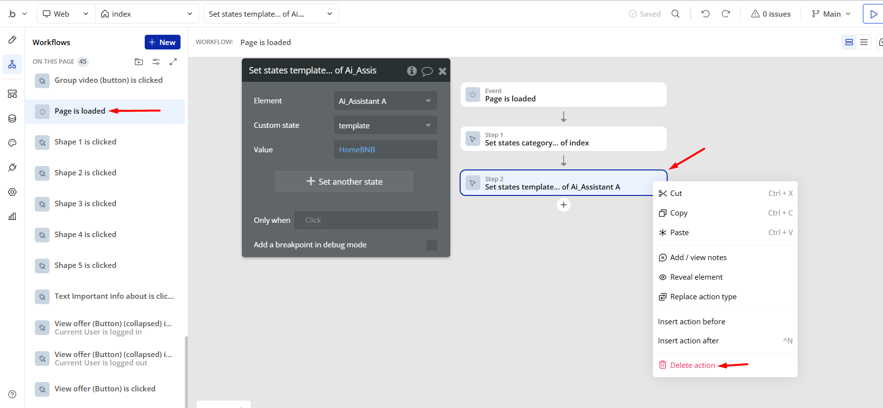
Task: Open the Custom state template dropdown
Action: [x=385, y=125]
